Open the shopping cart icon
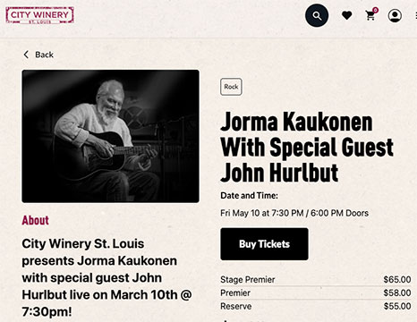The height and width of the screenshot is (322, 417). (370, 15)
